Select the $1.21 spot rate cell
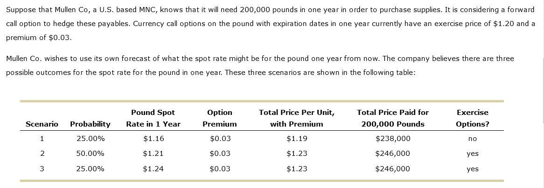 153,154
